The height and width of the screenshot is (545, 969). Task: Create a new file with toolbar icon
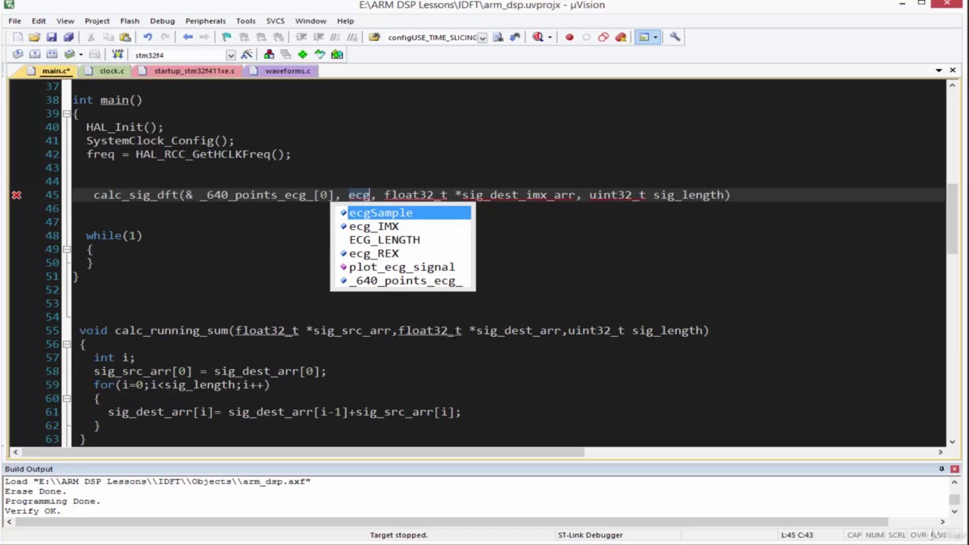coord(17,37)
